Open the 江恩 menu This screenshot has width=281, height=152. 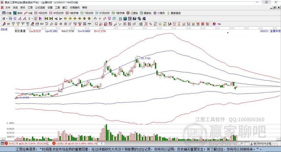pyautogui.click(x=30, y=7)
